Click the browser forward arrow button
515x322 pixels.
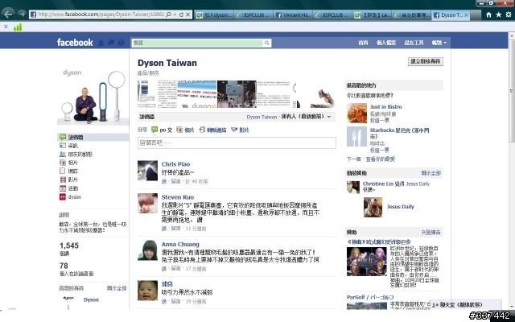pyautogui.click(x=22, y=14)
